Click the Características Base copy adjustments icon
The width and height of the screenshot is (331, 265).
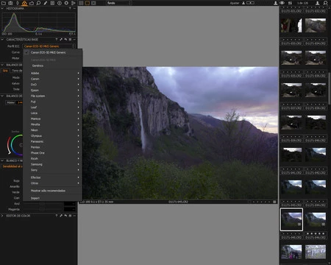(61, 39)
